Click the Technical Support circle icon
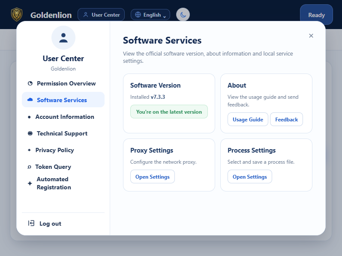The height and width of the screenshot is (256, 342). 30,133
